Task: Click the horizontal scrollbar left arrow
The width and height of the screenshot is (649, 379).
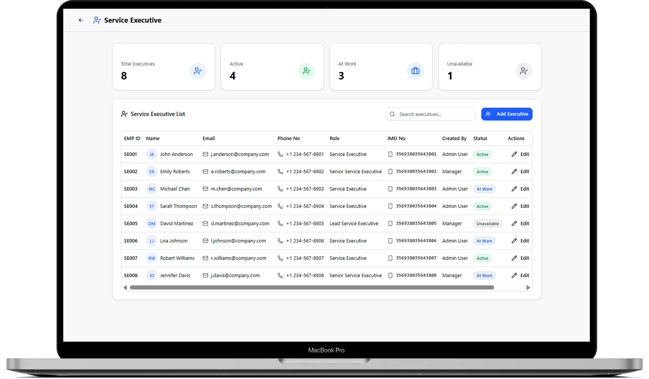Action: (125, 288)
